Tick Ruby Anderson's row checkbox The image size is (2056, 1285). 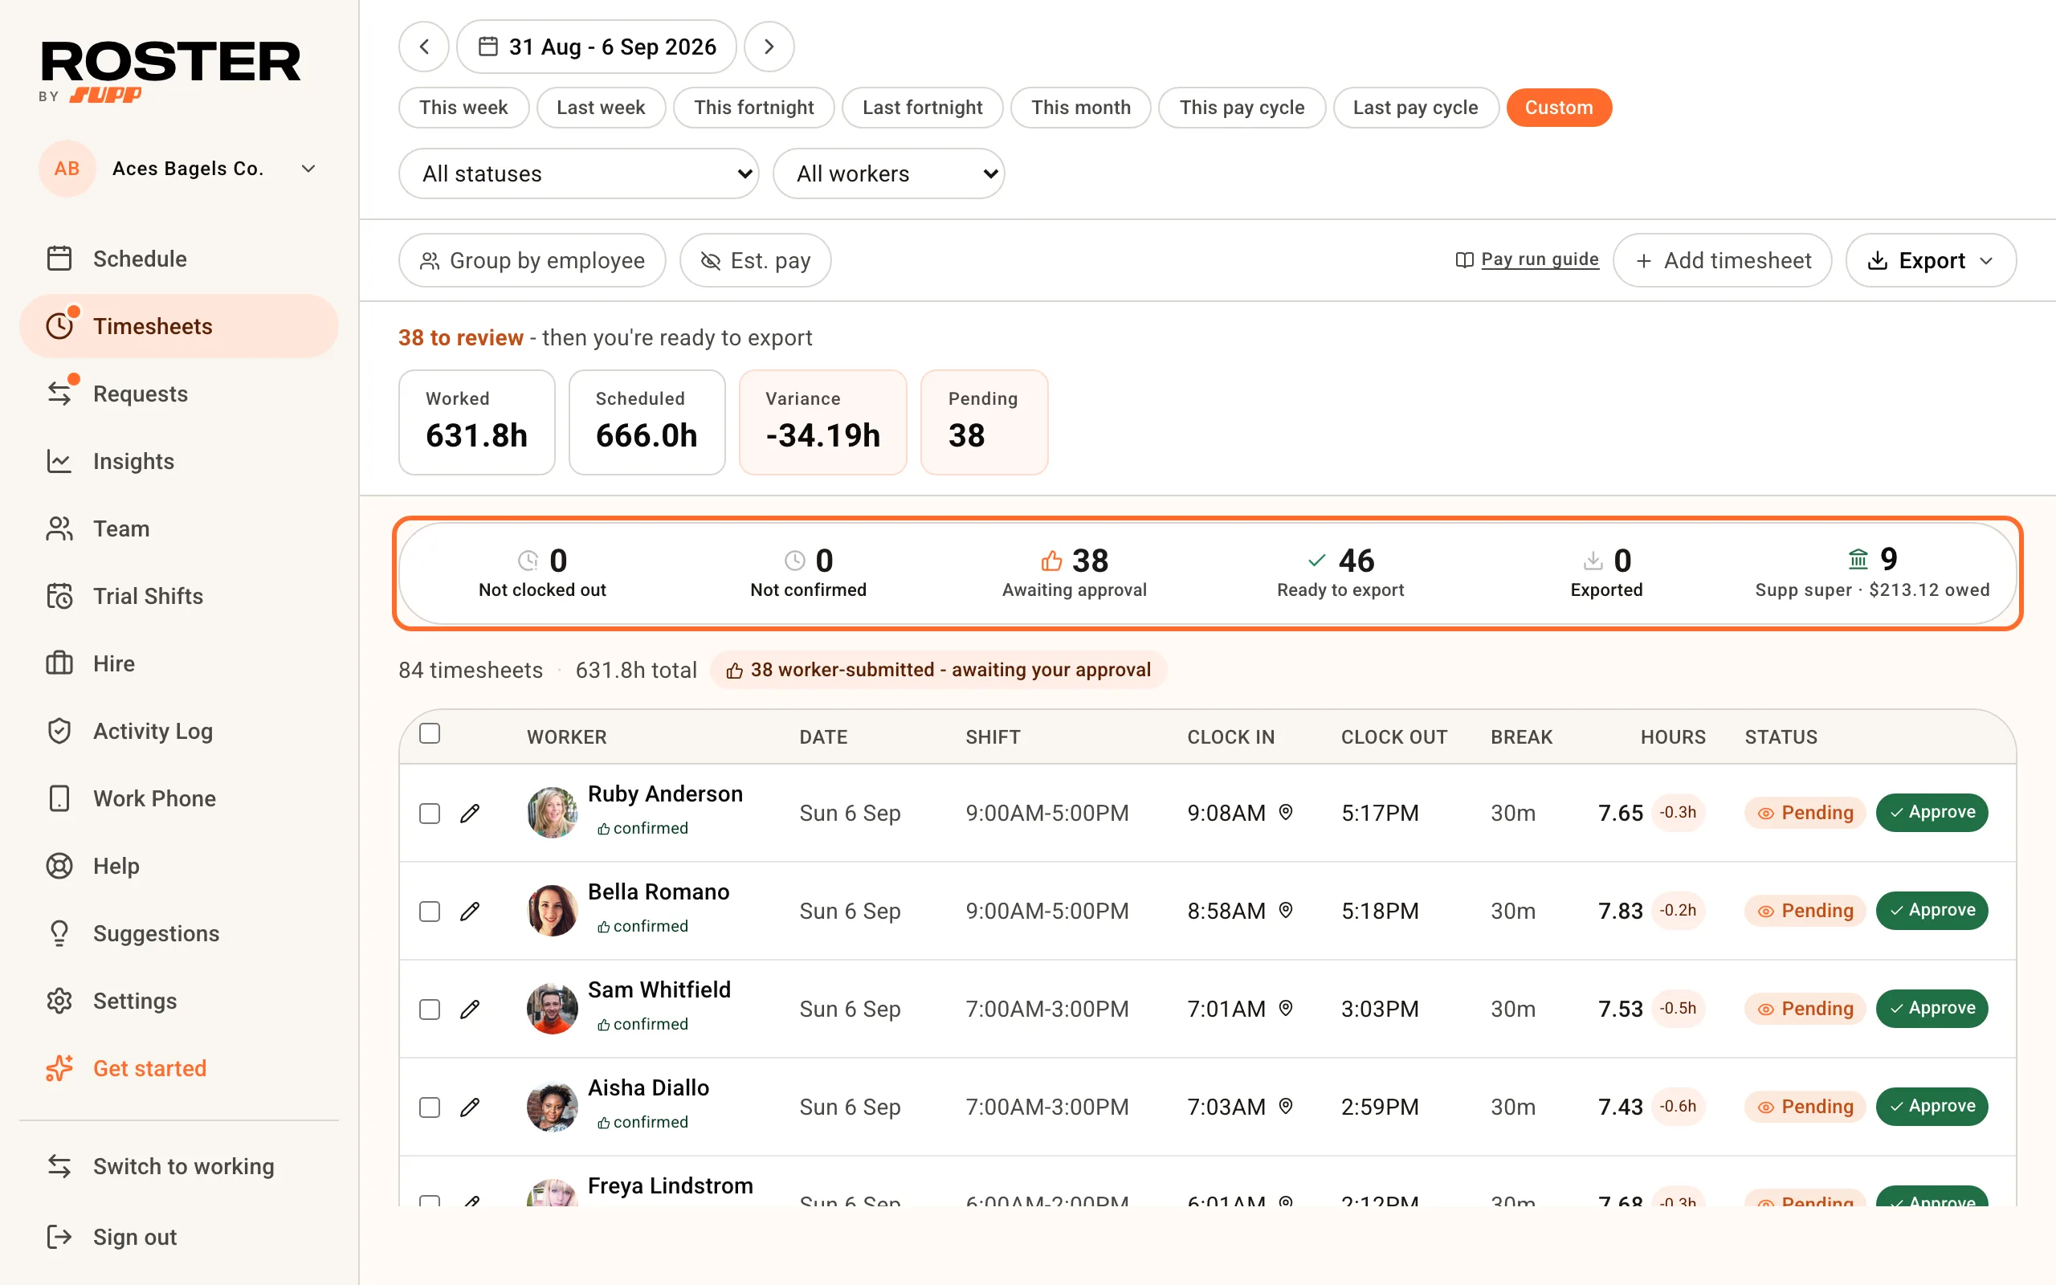430,814
